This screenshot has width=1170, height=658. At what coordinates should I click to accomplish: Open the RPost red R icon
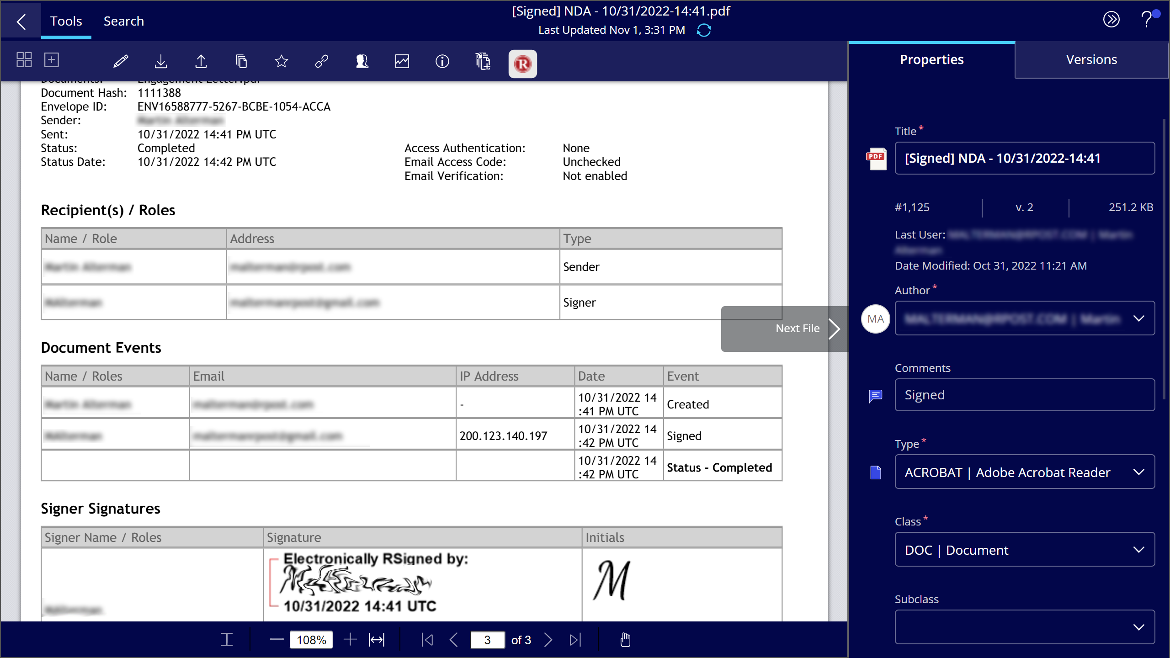[522, 64]
